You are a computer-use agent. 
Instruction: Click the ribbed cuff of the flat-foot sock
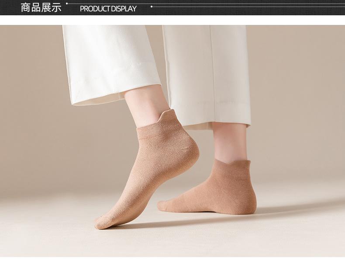[x=231, y=168]
